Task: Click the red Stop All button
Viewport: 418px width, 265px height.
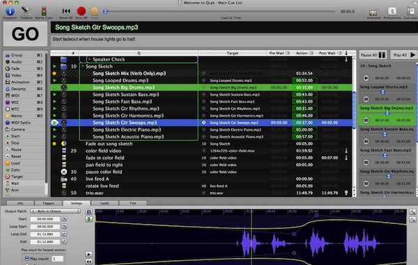Action: click(x=82, y=13)
